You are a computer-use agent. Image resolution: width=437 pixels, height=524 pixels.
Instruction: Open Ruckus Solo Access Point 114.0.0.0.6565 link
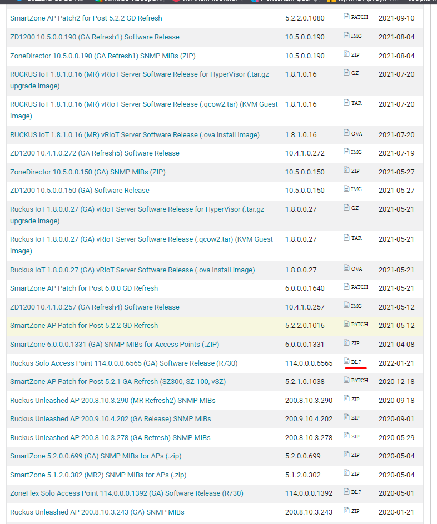coord(124,363)
